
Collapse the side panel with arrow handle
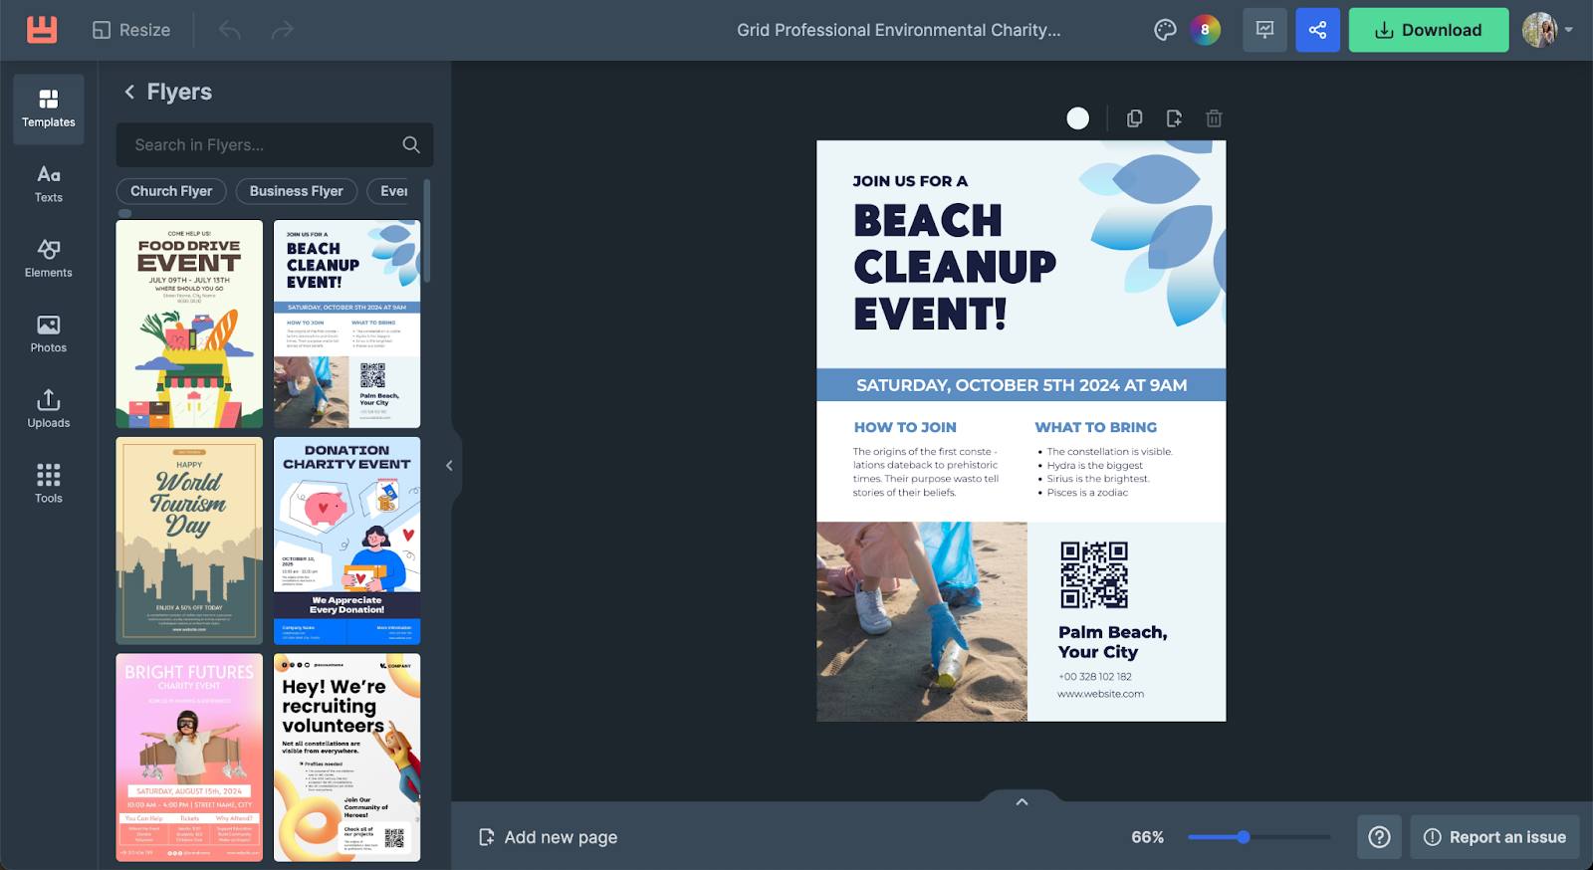pos(449,465)
